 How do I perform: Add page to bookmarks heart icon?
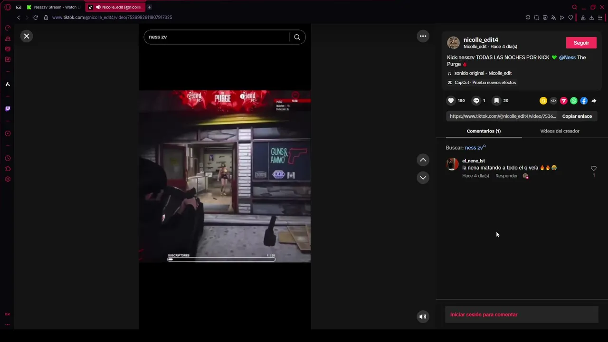[570, 18]
